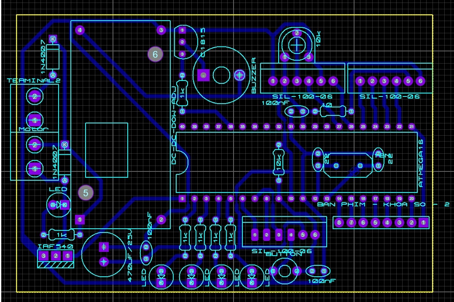Click pad 3 of the C1815 transistor
The width and height of the screenshot is (454, 302).
tap(182, 54)
